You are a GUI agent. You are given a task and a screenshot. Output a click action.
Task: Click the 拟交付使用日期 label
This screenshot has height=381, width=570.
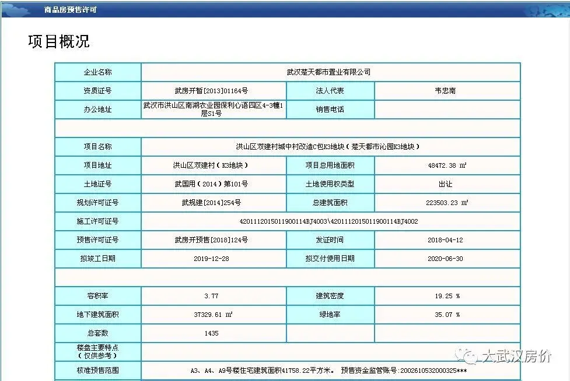tap(330, 258)
